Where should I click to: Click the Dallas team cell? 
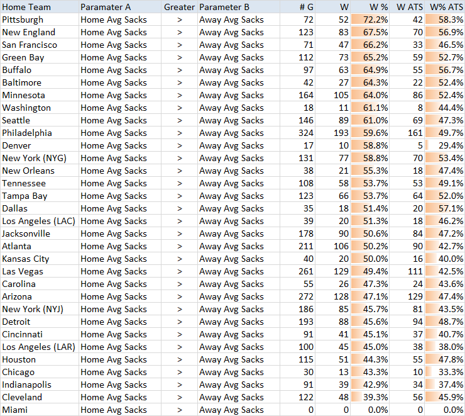(x=40, y=208)
